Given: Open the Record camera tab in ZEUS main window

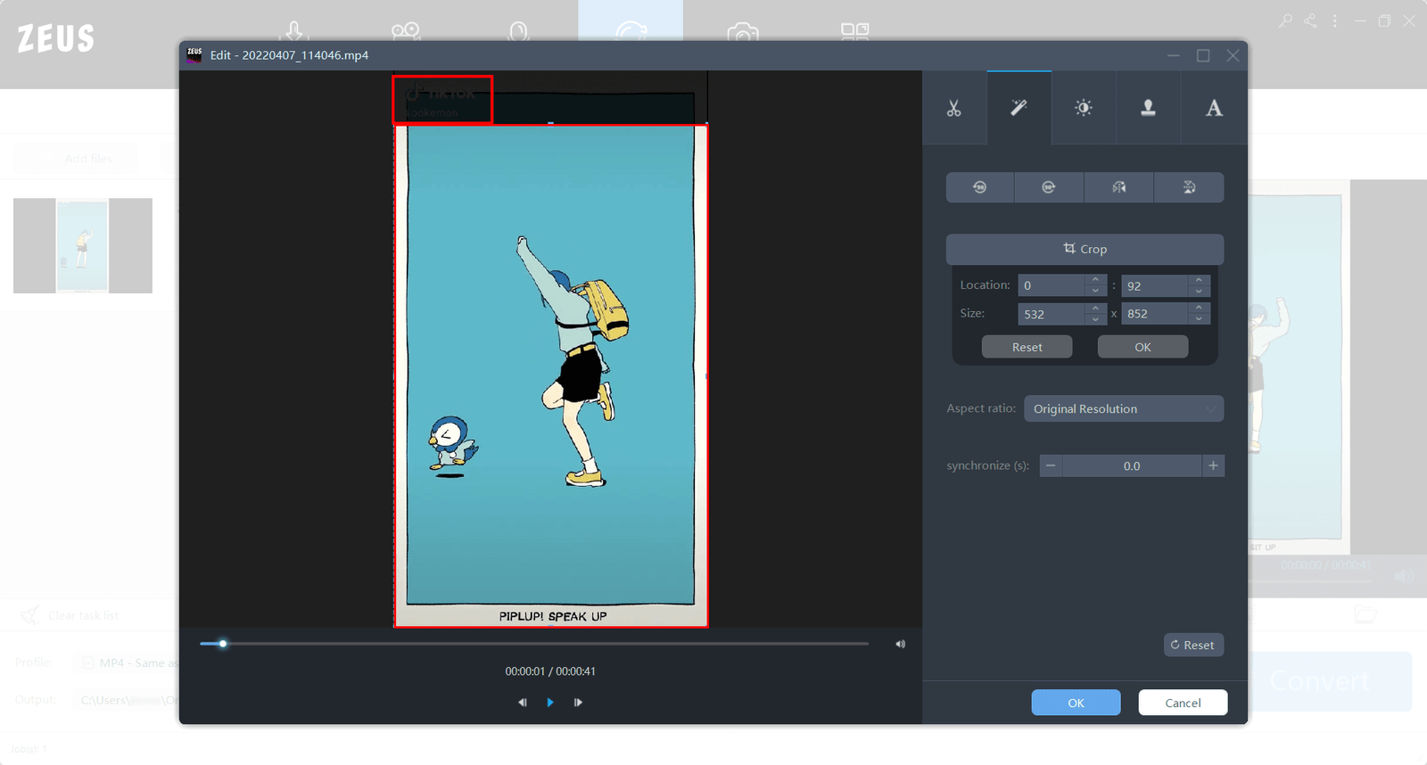Looking at the screenshot, I should point(406,30).
